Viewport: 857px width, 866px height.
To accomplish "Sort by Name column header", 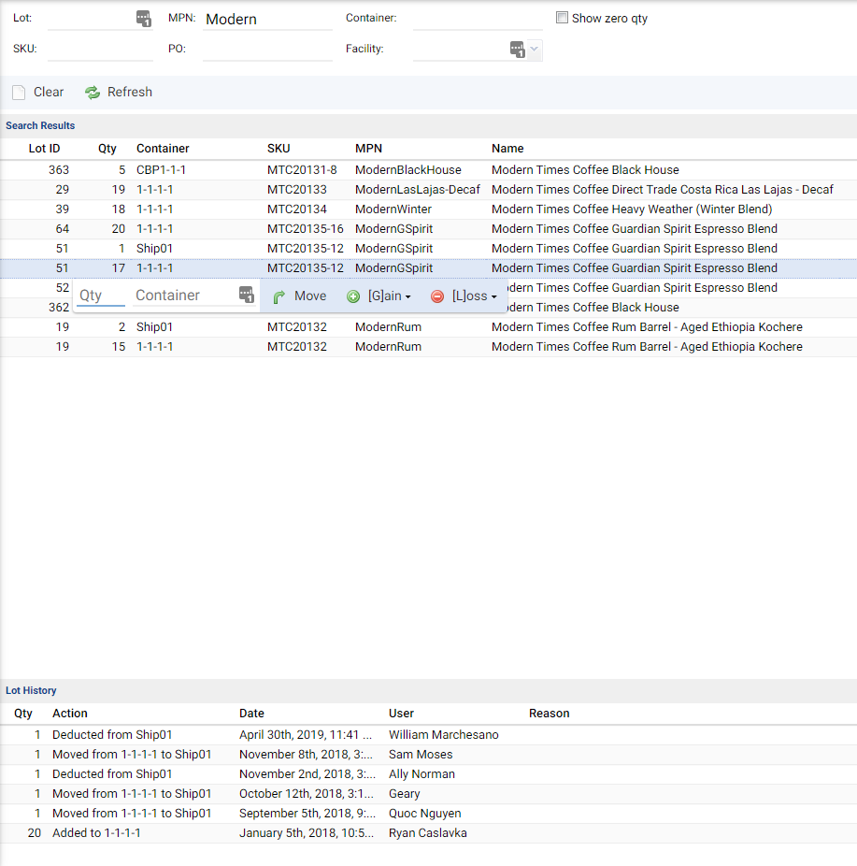I will point(507,149).
